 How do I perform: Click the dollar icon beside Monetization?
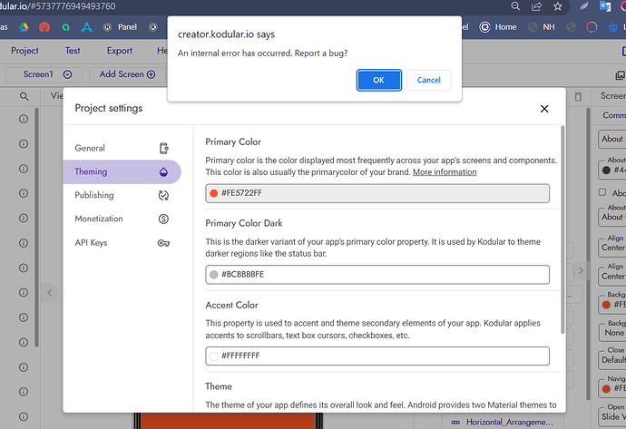163,219
